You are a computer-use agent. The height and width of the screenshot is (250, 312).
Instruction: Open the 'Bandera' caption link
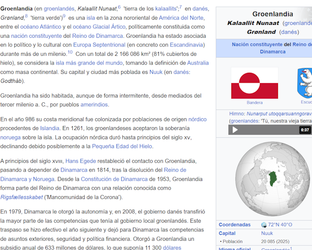click(254, 102)
